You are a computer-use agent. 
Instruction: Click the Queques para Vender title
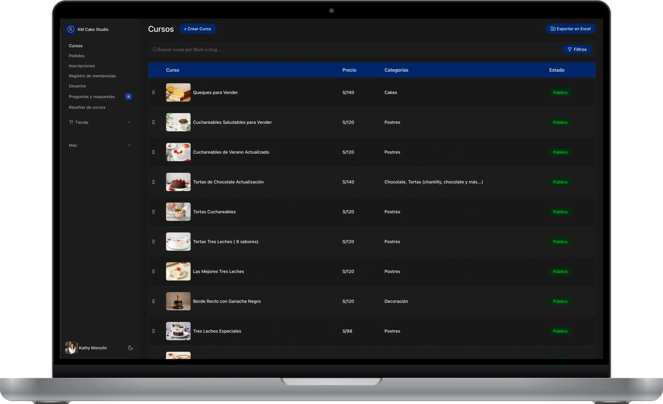215,92
